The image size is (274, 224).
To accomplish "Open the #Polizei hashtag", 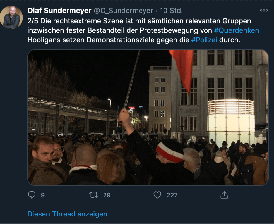I will pyautogui.click(x=204, y=40).
